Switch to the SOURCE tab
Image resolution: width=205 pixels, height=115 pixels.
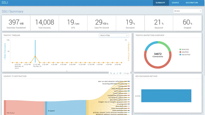tap(175, 3)
